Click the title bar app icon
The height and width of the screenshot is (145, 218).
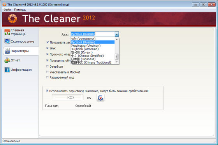pyautogui.click(x=4, y=5)
